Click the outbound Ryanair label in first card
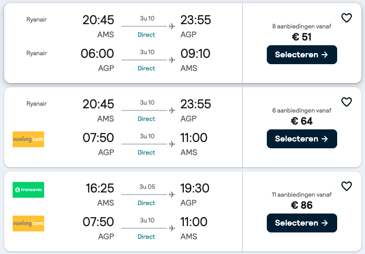The width and height of the screenshot is (365, 254). (x=37, y=20)
